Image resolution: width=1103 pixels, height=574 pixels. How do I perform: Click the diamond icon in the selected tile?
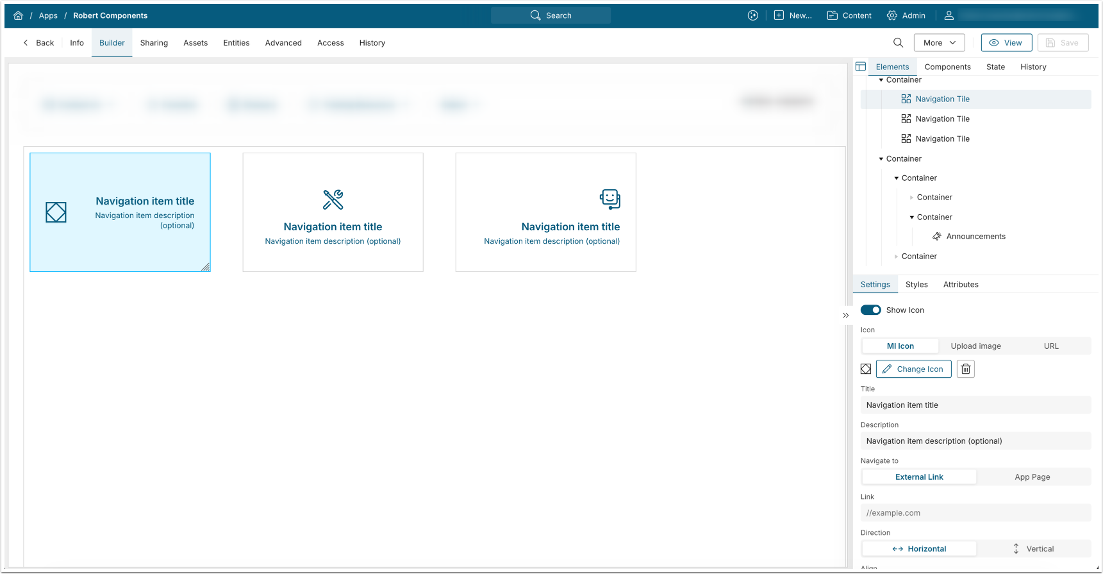coord(56,212)
